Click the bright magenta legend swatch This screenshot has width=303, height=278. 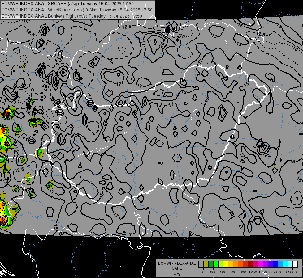click(x=261, y=264)
